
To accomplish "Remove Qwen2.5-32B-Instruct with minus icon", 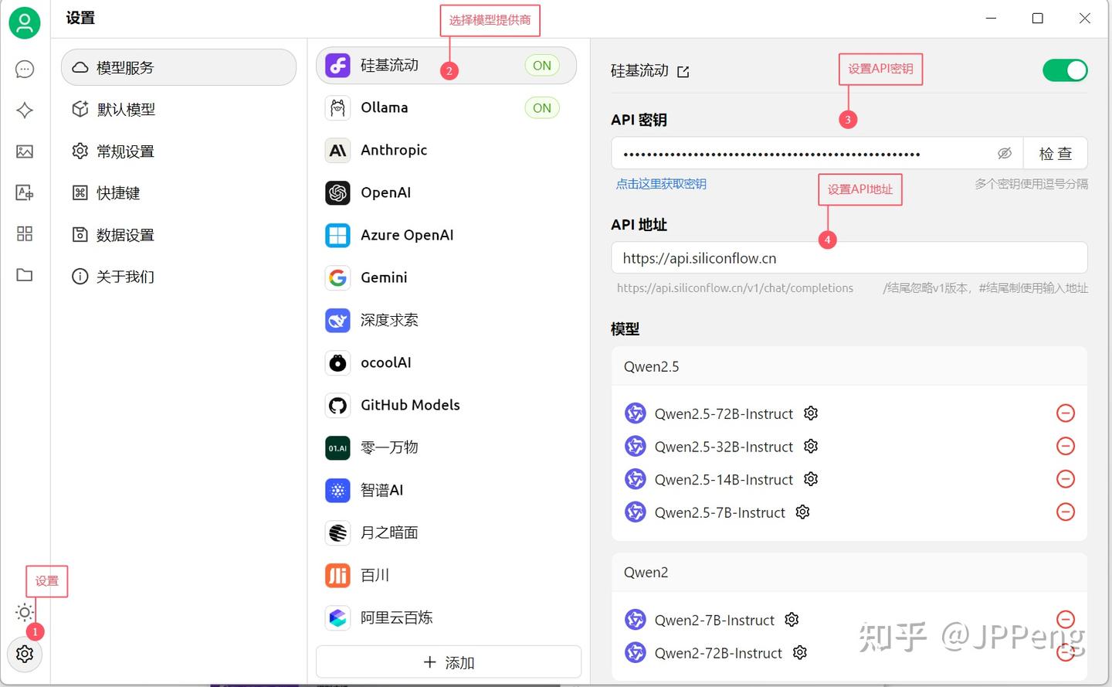I will (x=1066, y=446).
